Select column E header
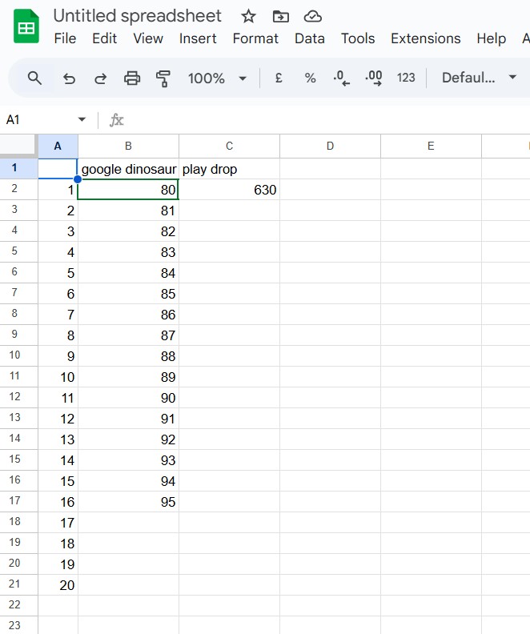This screenshot has height=634, width=530. [x=431, y=146]
